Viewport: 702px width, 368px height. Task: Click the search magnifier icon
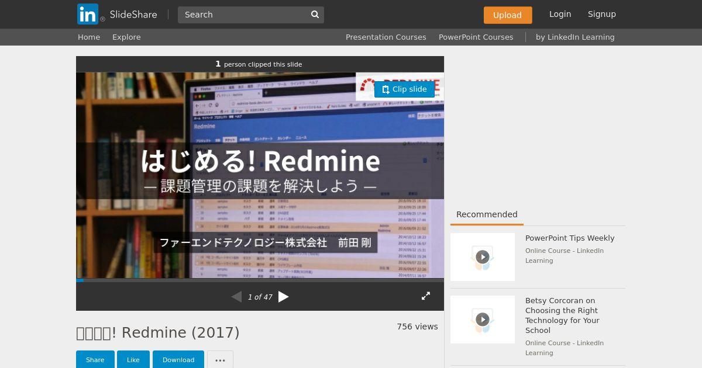pos(315,15)
